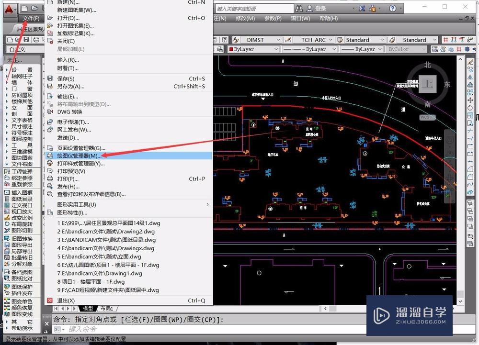Open the ByLayer linetype dropdown
Image resolution: width=479 pixels, height=345 pixels.
334,49
